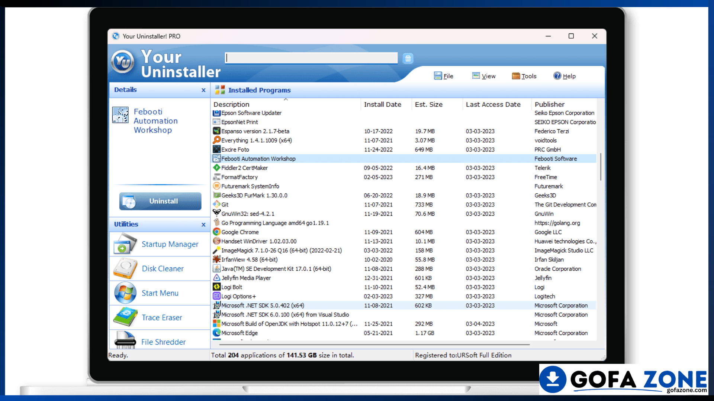Screen dimensions: 714x401
Task: Sort by the Last Access Date column header
Action: [x=497, y=104]
